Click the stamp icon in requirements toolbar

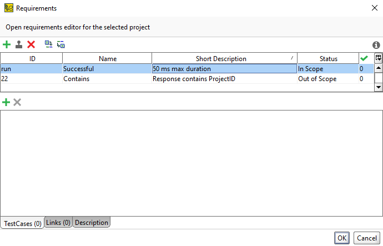point(19,44)
